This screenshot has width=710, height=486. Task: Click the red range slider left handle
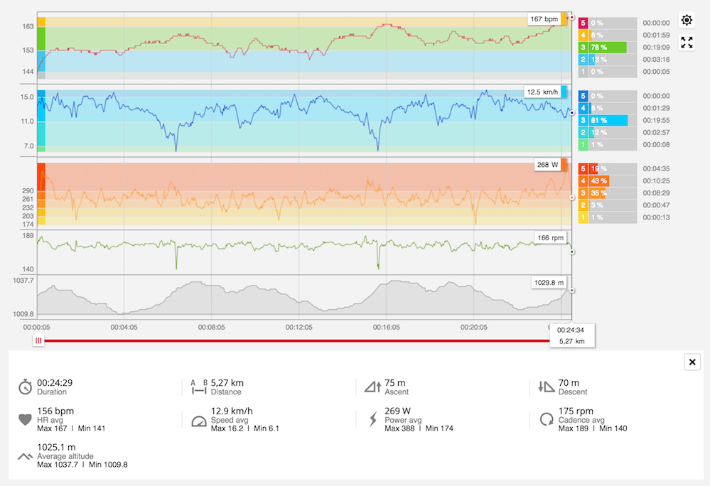39,341
